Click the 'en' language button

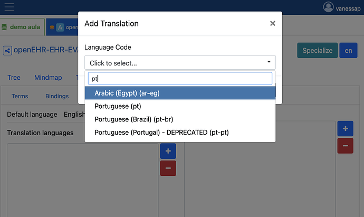(x=348, y=51)
